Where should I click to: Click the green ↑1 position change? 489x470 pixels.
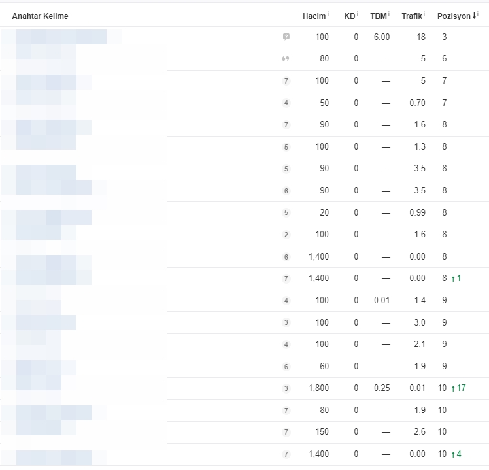tap(456, 278)
